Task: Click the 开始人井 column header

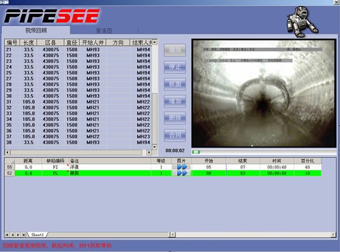Action: click(93, 42)
